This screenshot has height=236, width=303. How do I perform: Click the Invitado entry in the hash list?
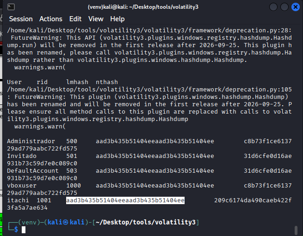point(23,156)
